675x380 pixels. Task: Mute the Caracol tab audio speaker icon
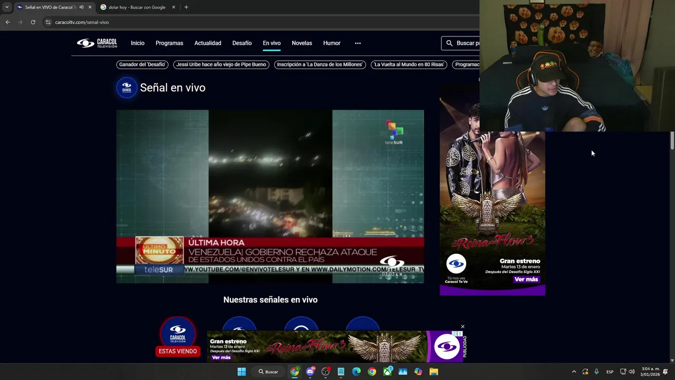(81, 7)
